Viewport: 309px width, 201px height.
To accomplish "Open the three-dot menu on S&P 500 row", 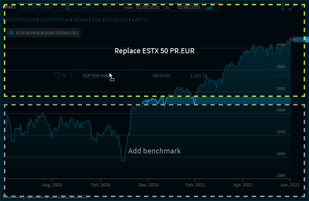I will click(71, 76).
